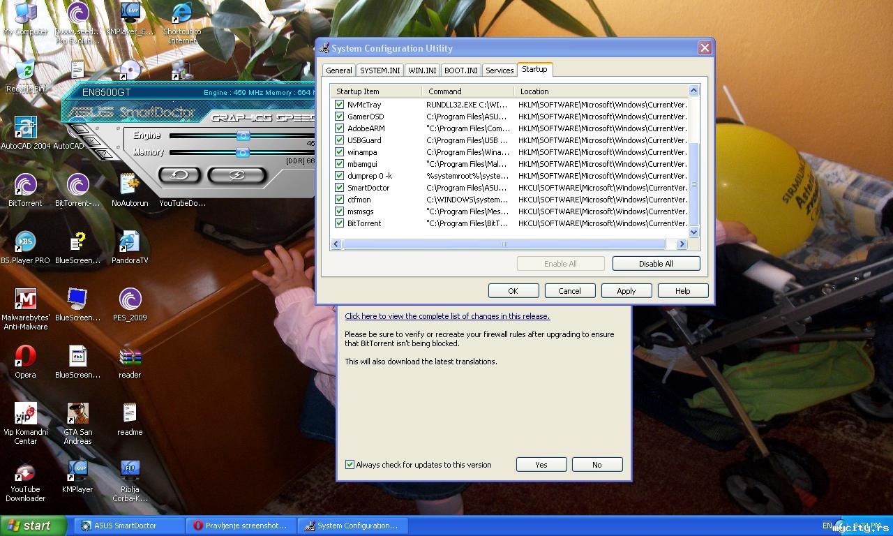Switch to ASUS SmartDoctor taskbar button

click(x=130, y=526)
